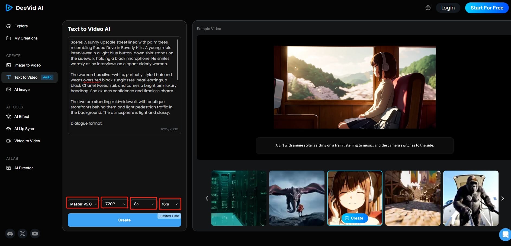Click Create on the anime girl thumbnail
Screen dimensions: 511x246
[x=355, y=218]
